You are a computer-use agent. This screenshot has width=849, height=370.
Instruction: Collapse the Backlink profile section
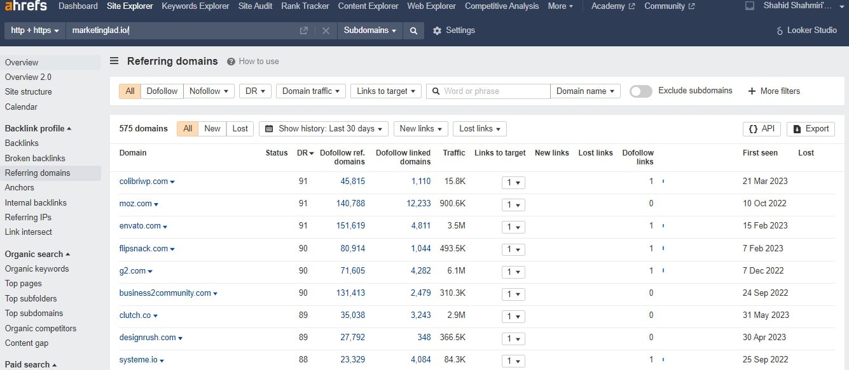tap(38, 129)
